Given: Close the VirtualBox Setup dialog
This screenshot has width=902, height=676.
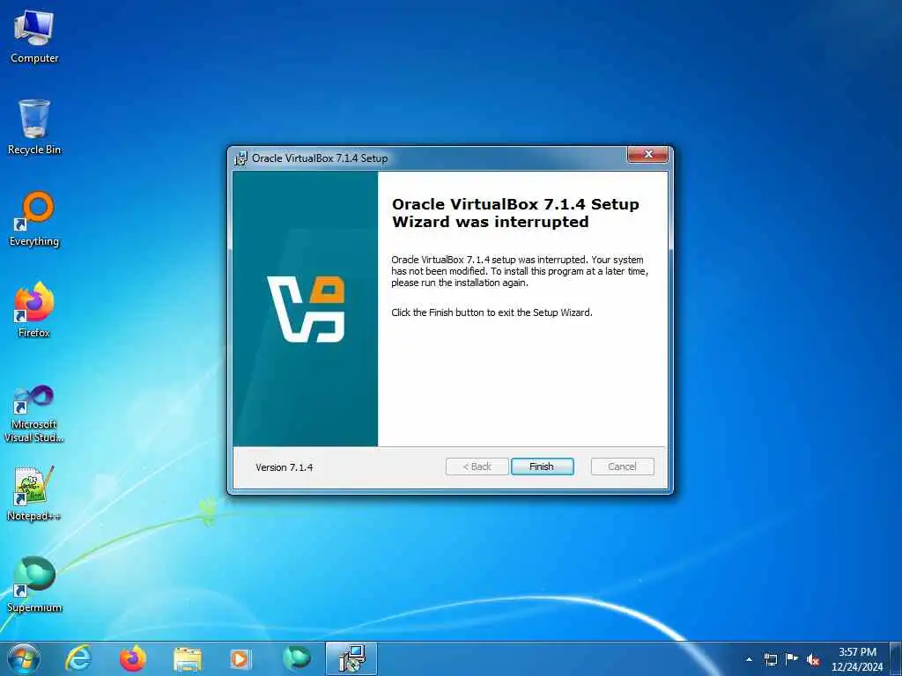Looking at the screenshot, I should tap(647, 154).
